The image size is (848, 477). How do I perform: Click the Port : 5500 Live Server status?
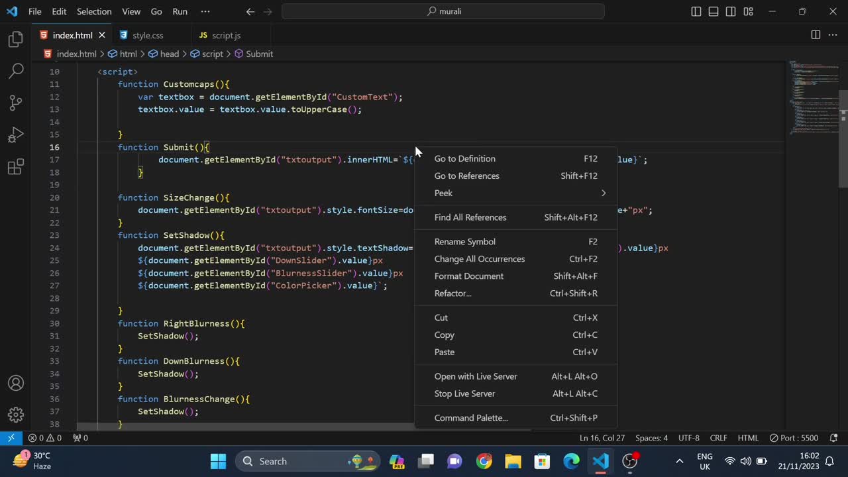click(794, 438)
